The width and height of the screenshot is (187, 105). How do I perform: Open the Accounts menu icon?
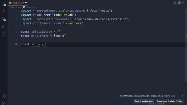(4, 96)
